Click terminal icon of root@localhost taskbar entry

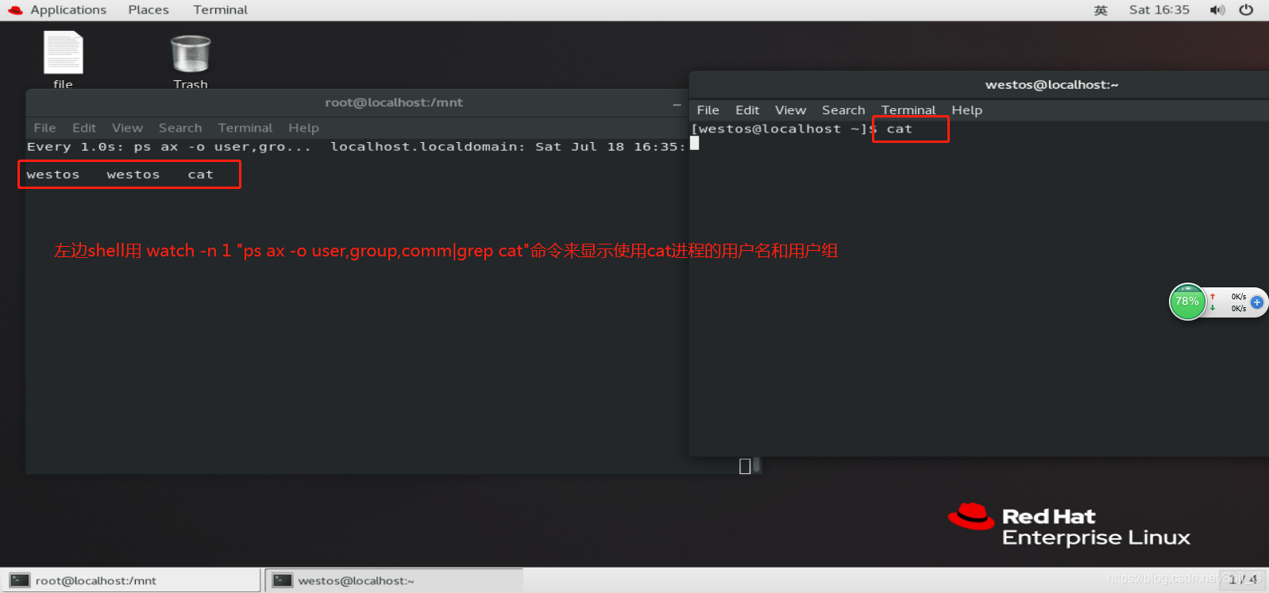point(20,580)
